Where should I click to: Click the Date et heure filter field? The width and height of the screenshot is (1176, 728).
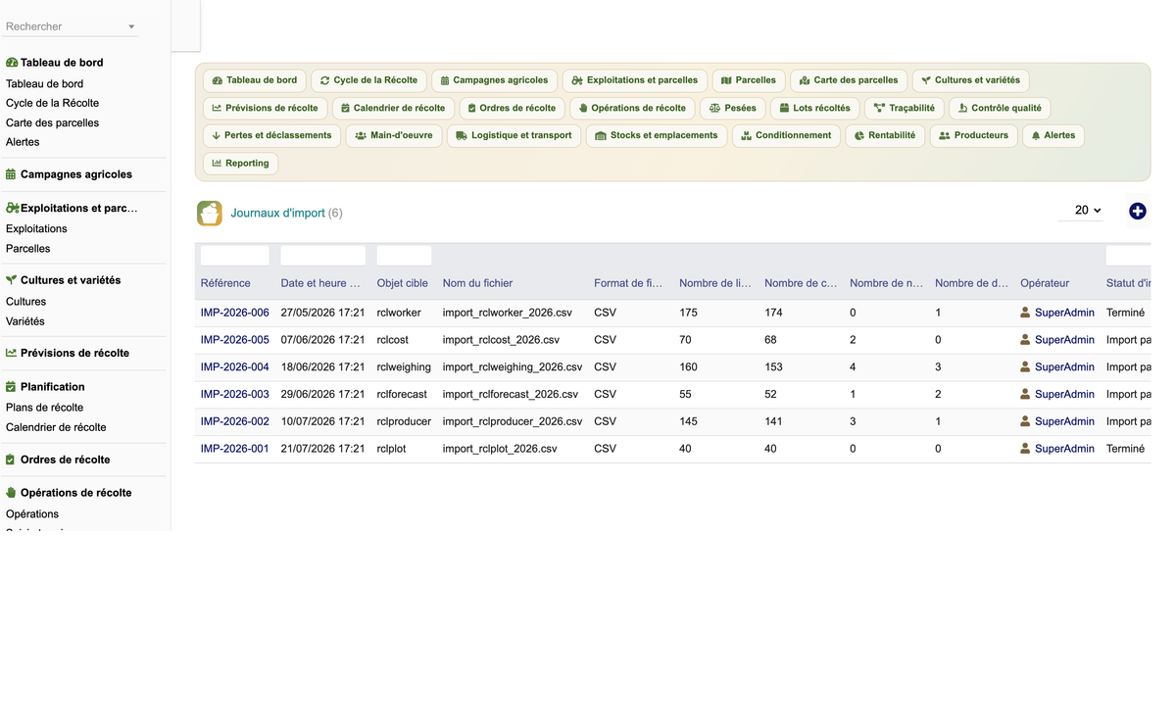click(x=323, y=256)
